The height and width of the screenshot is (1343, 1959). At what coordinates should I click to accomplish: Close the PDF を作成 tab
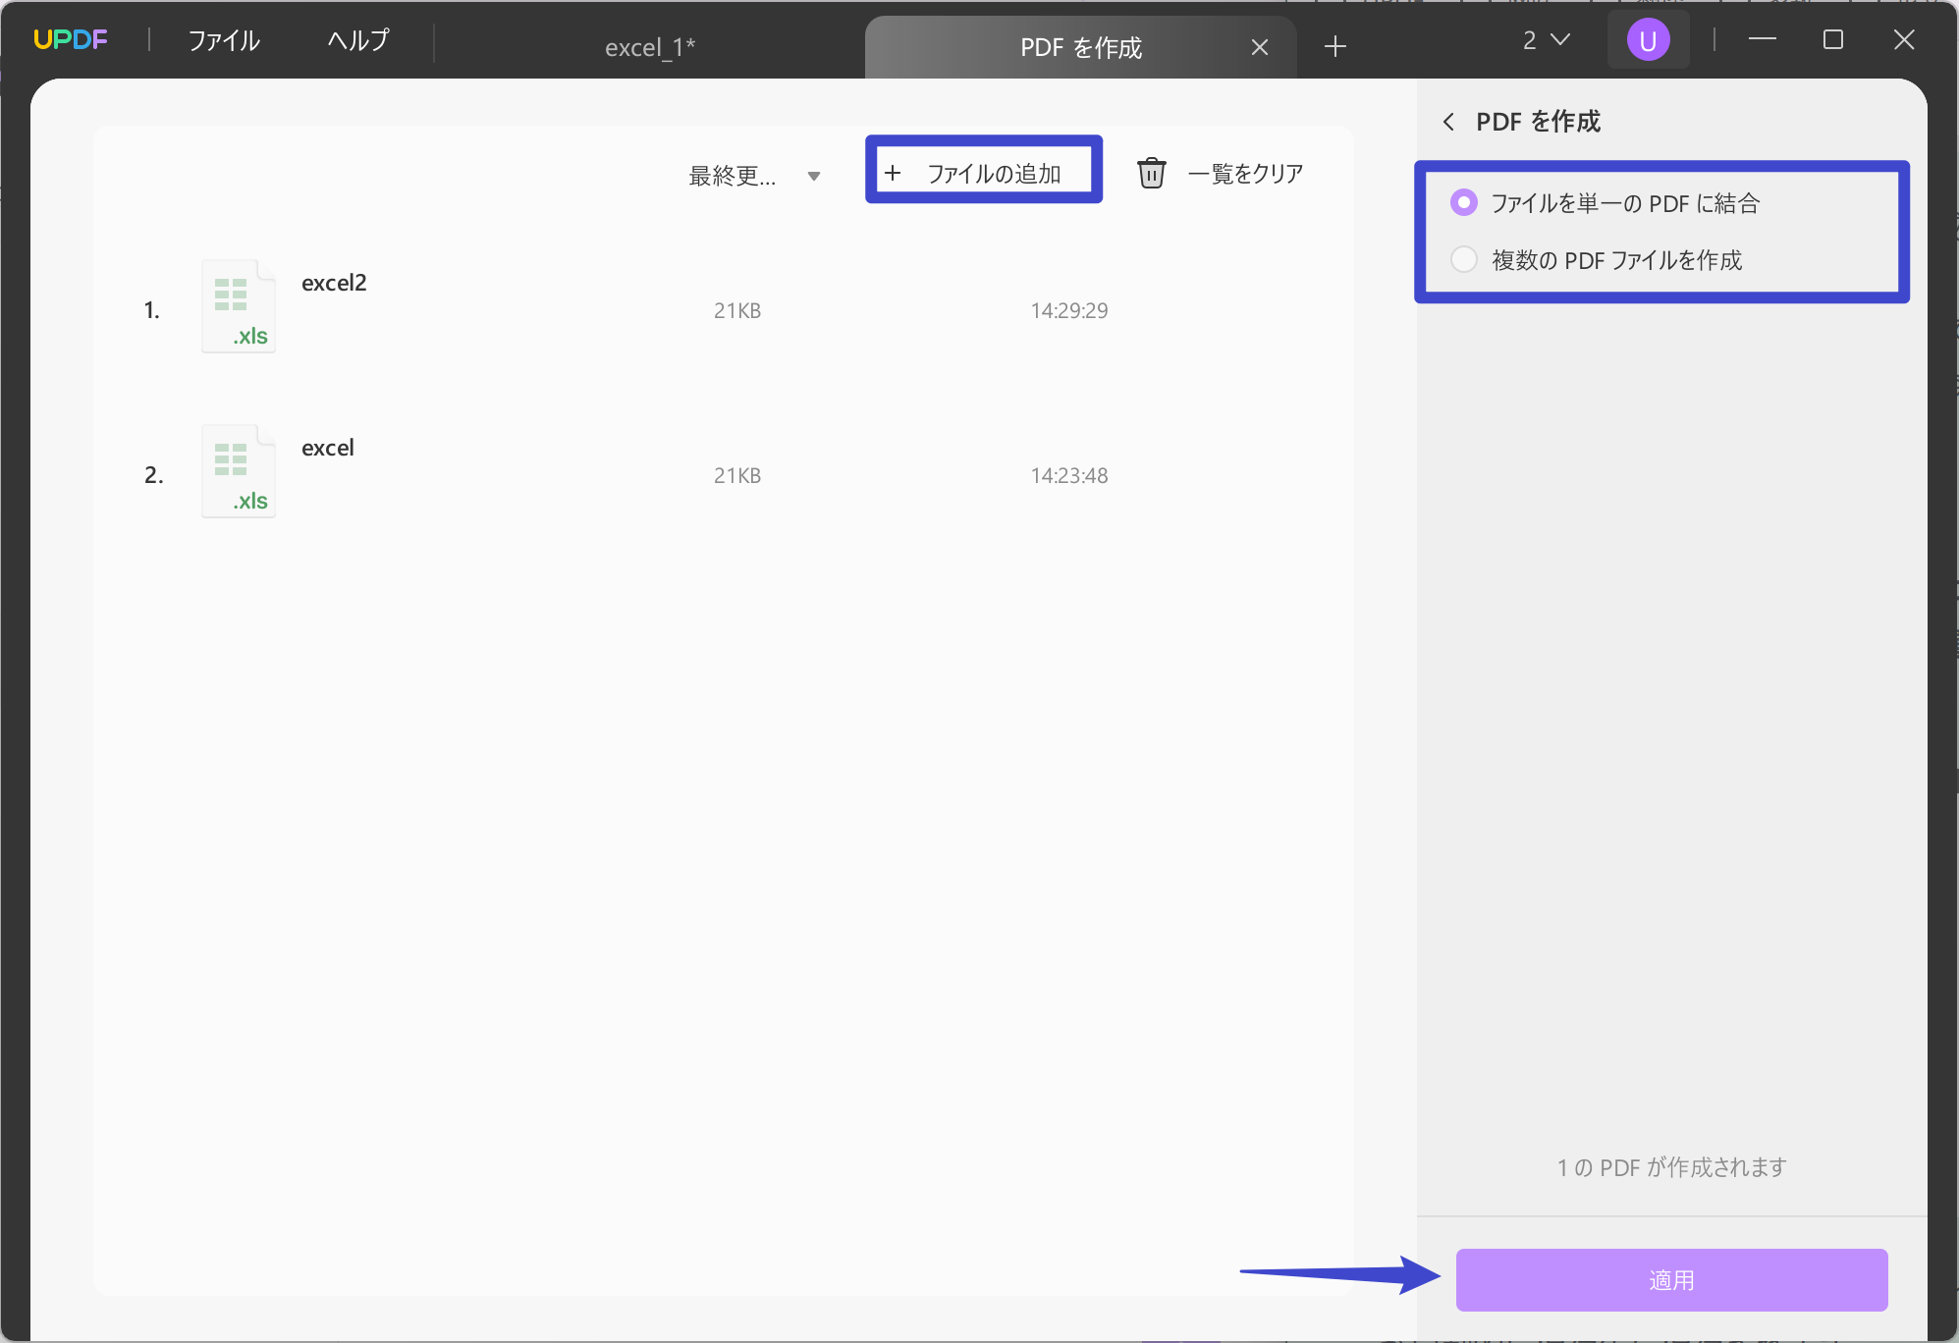click(1260, 47)
